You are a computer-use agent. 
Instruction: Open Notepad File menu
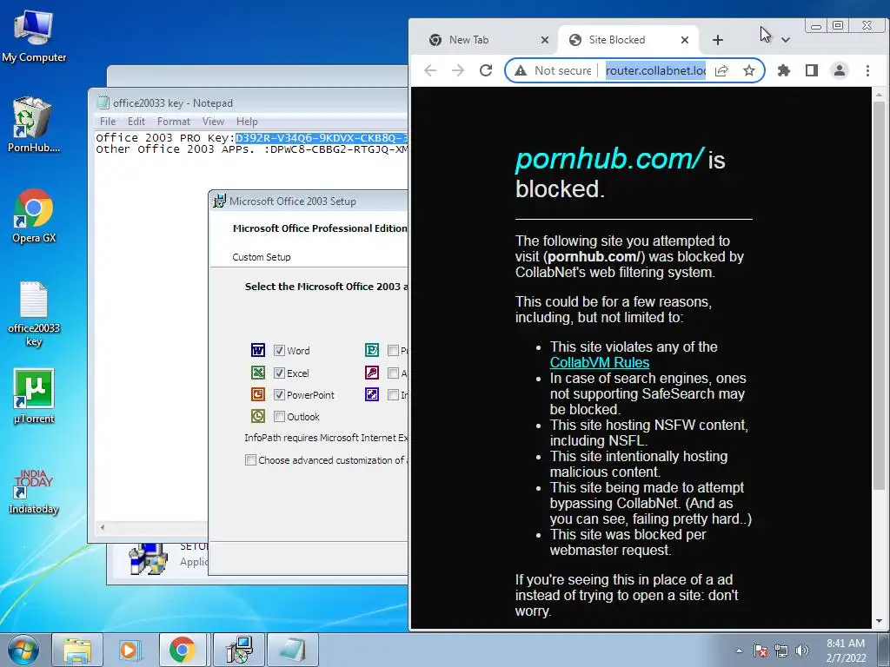[107, 122]
